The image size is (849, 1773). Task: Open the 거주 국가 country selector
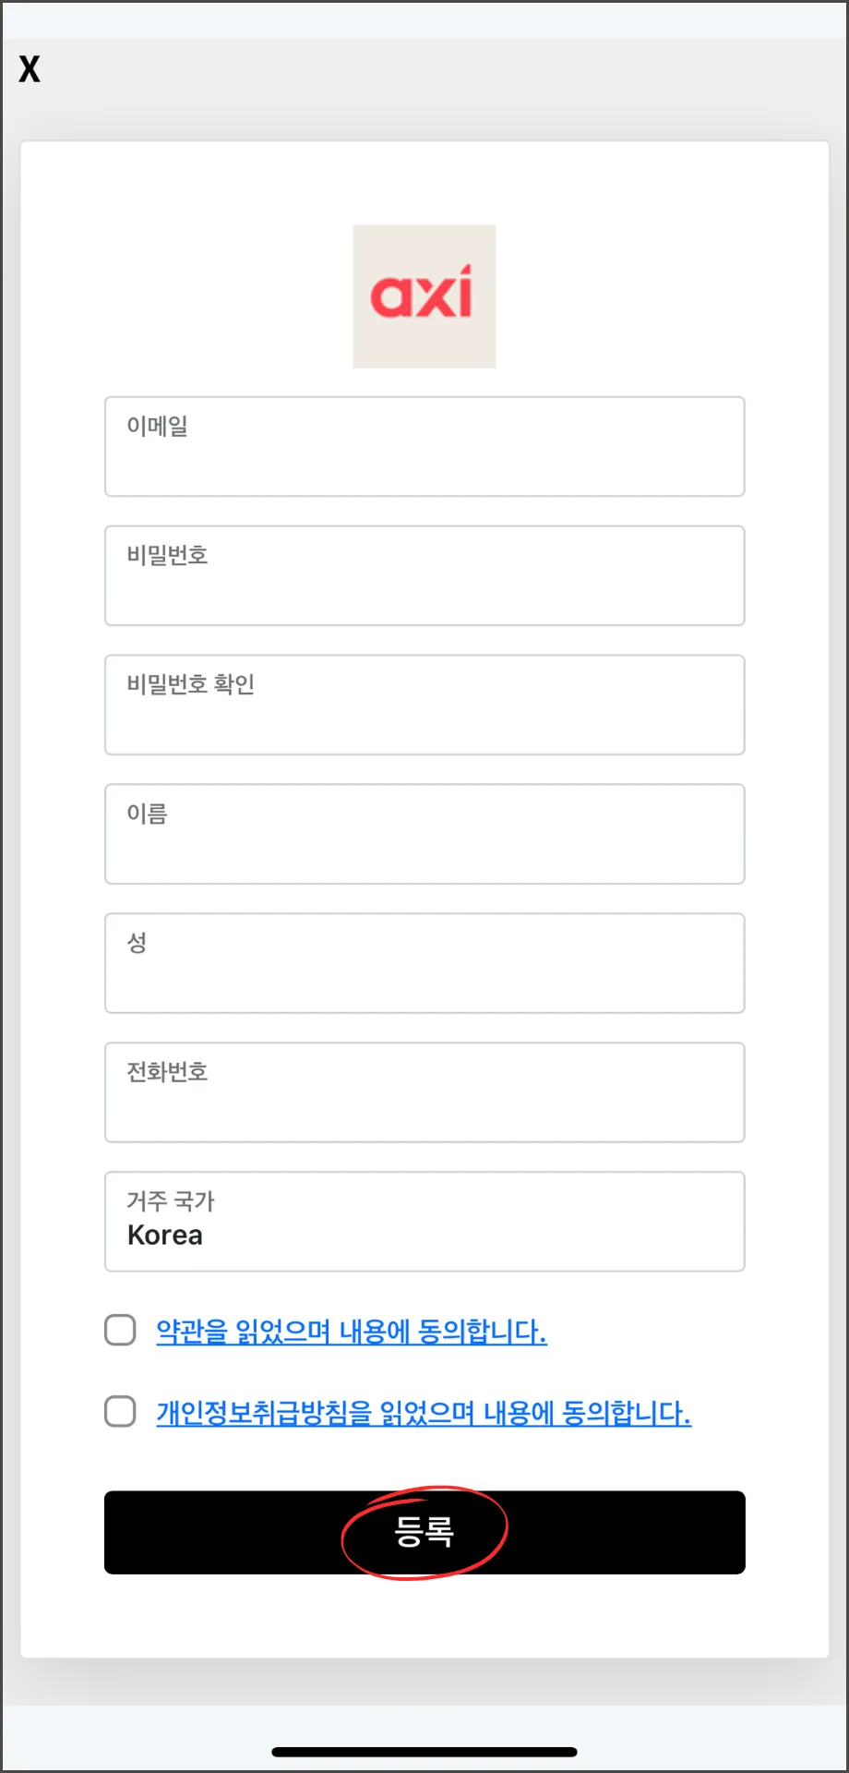click(x=424, y=1223)
